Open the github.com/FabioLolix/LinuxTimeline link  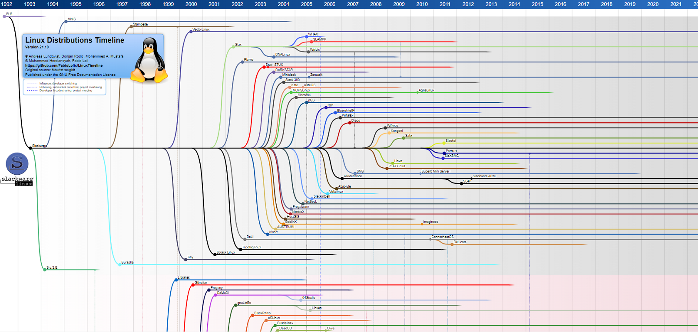[x=64, y=65]
